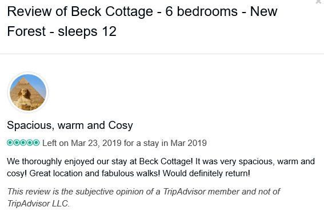Click the 'TripAdvisor LLC.' text in the disclaimer
The width and height of the screenshot is (324, 215).
click(x=38, y=204)
